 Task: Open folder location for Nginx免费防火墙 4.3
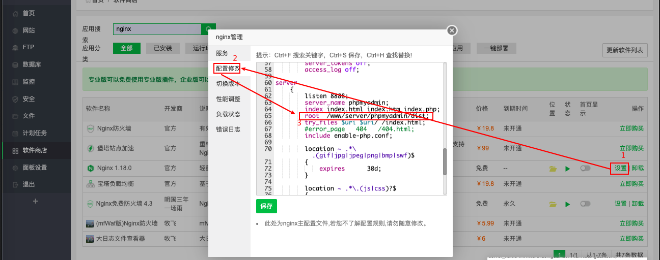pos(553,204)
